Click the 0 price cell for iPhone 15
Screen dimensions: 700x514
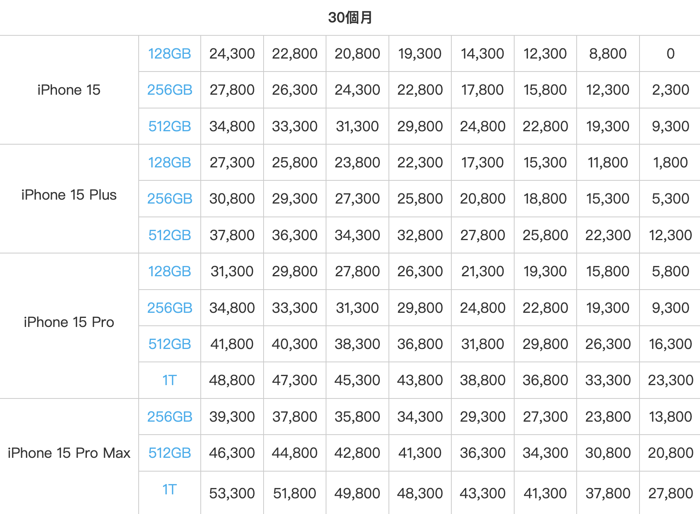click(670, 54)
